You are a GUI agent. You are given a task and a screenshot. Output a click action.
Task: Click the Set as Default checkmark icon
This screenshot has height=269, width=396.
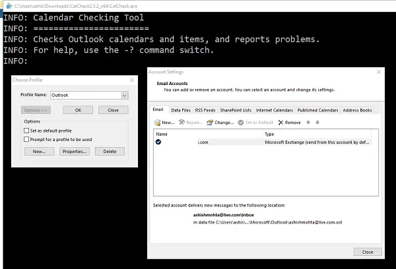coord(241,123)
